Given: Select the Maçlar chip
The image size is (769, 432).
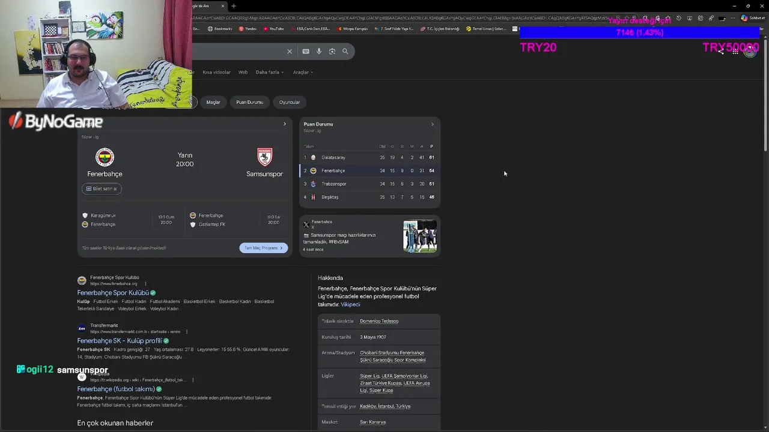Looking at the screenshot, I should tap(213, 103).
